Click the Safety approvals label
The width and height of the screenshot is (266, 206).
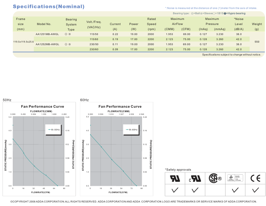coord(178,170)
